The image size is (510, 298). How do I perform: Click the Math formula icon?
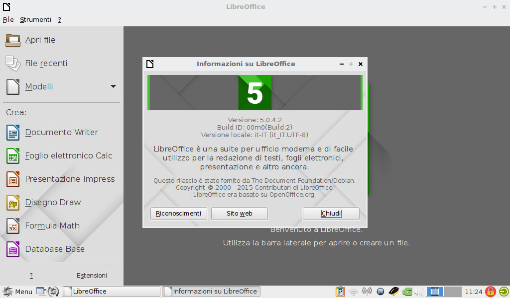coord(12,225)
